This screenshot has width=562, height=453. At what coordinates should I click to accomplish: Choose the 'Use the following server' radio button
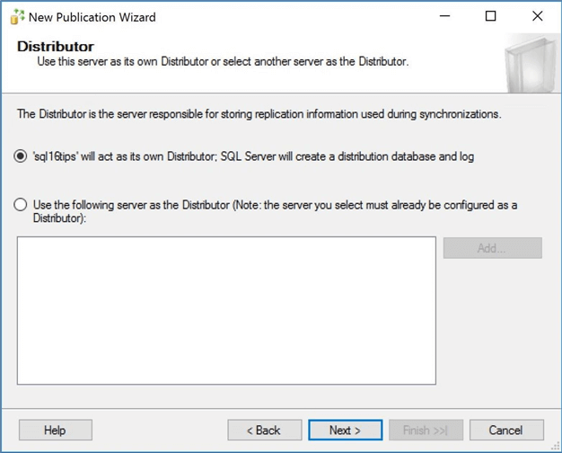tap(21, 205)
